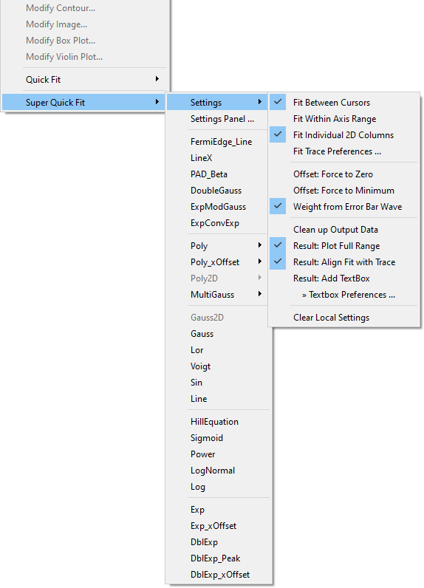
Task: Expand the Poly submenu arrow
Action: (x=259, y=246)
